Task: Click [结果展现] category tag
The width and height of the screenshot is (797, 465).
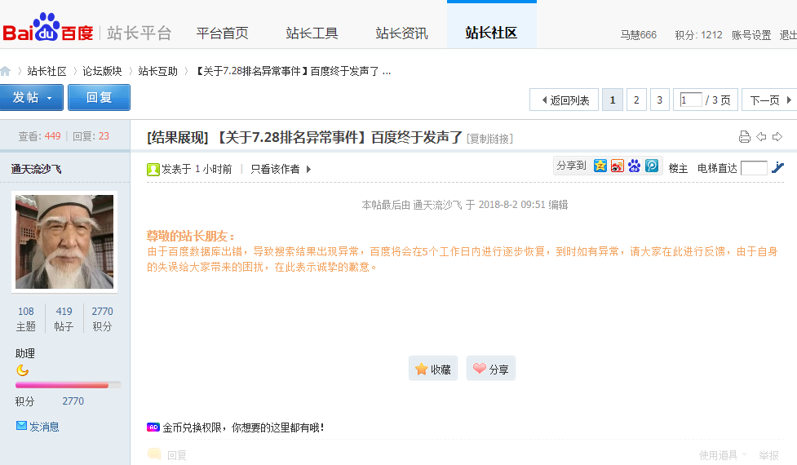Action: pyautogui.click(x=178, y=138)
